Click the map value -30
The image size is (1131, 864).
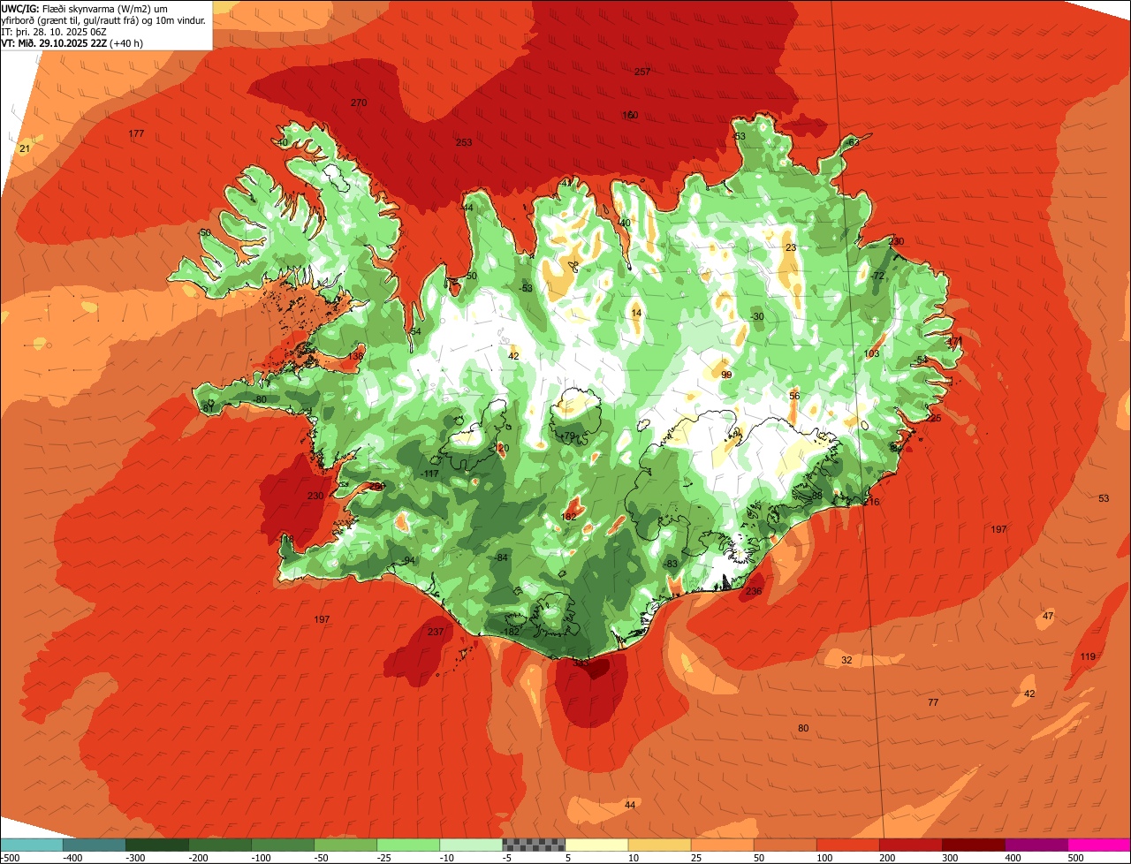[x=756, y=316]
